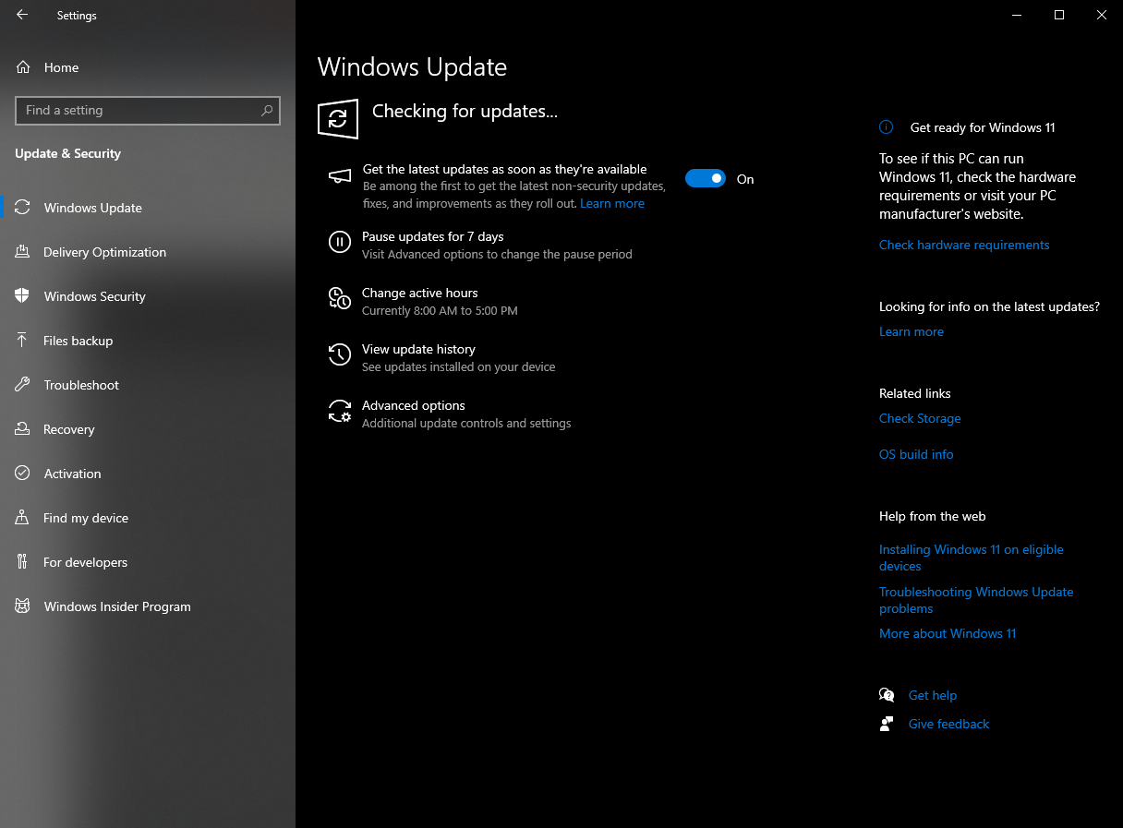Maximize the Settings window
1123x828 pixels.
point(1059,15)
